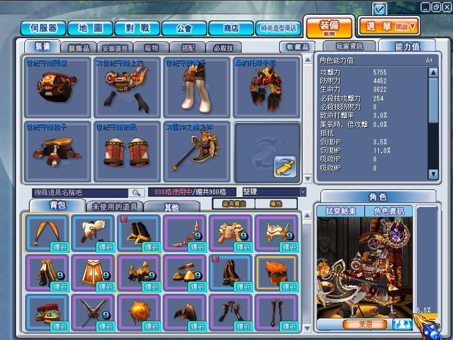This screenshot has width=453, height=340.
Task: Click the orange 萊恩 character name button
Action: (365, 324)
